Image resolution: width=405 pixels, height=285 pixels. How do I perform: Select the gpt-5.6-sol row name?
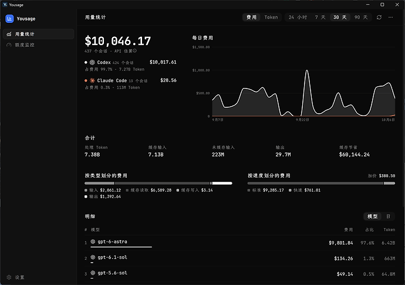click(112, 273)
